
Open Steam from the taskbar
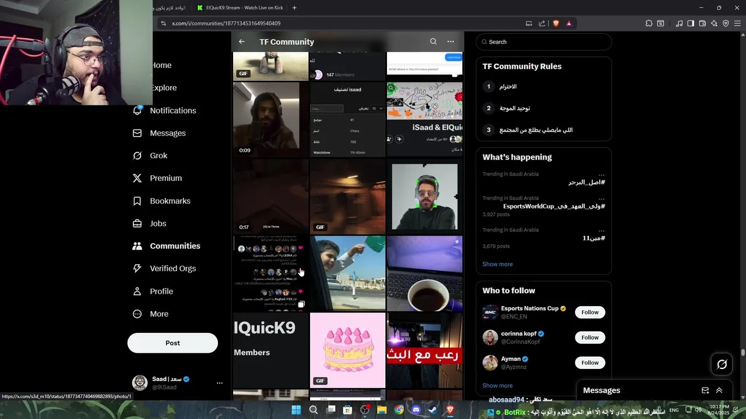point(433,410)
